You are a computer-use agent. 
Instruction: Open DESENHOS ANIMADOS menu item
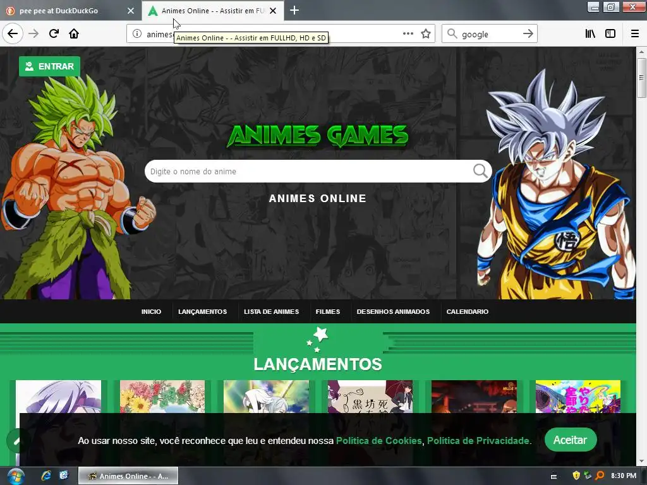click(393, 311)
